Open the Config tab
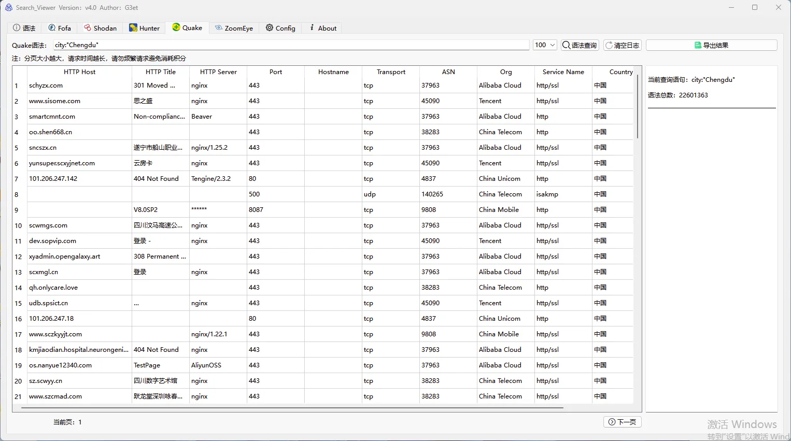 tap(280, 28)
